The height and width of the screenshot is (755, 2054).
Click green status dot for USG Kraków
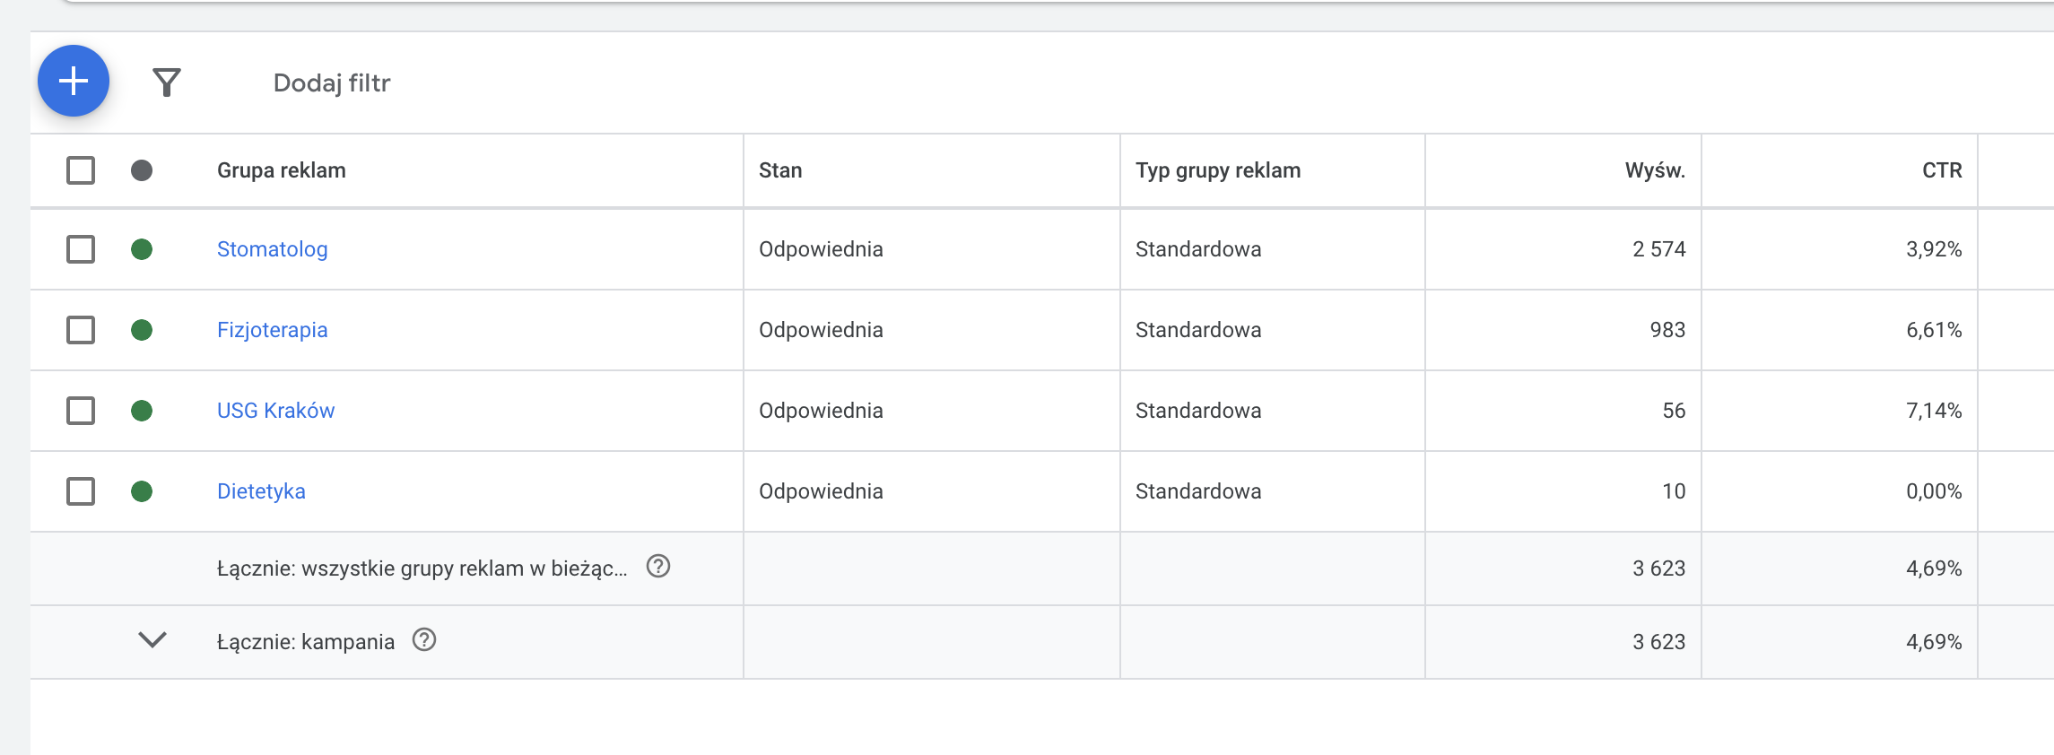(x=142, y=411)
